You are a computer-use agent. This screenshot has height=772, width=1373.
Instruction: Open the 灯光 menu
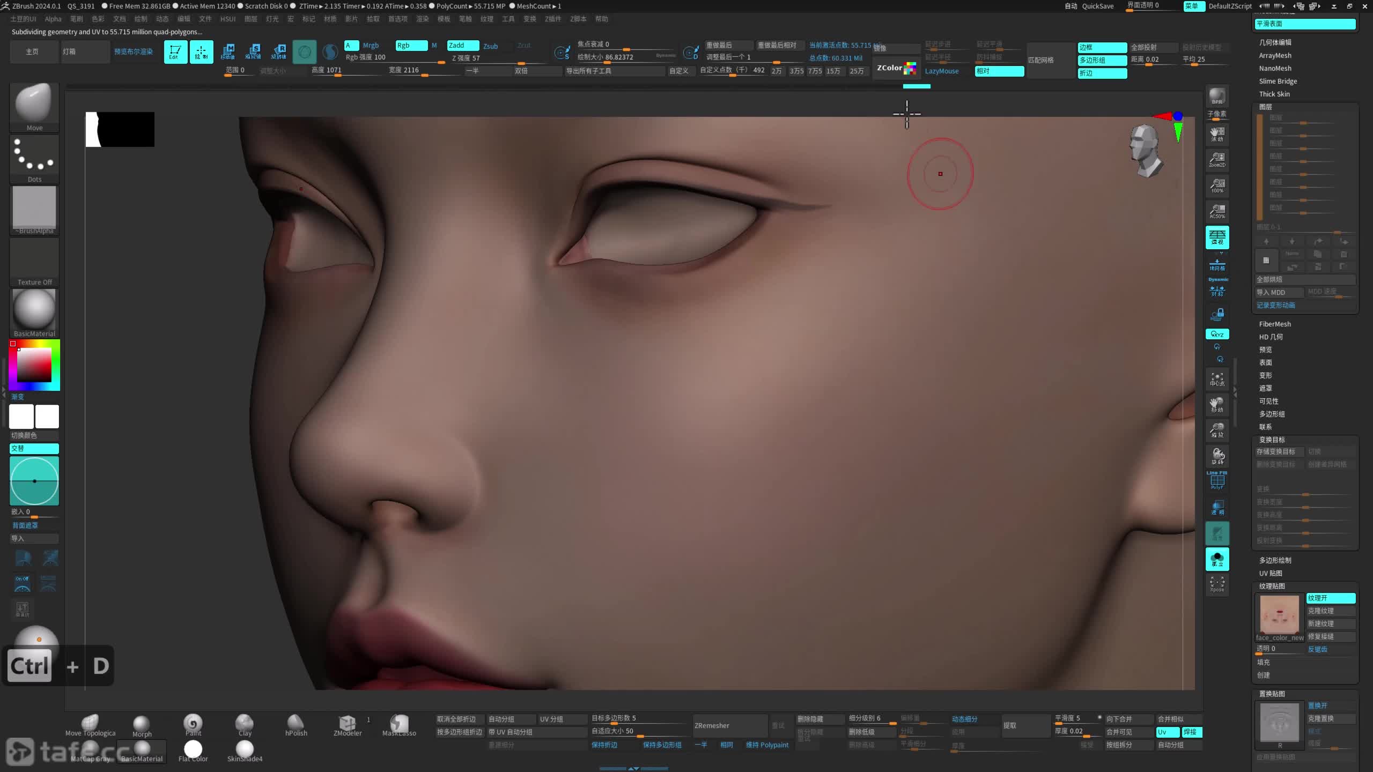point(272,19)
